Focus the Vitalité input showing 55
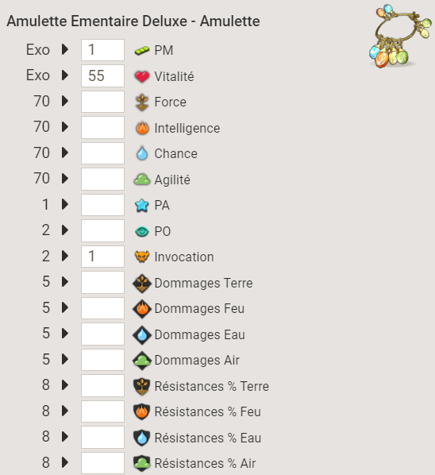Screen dimensions: 435x475 click(x=102, y=75)
